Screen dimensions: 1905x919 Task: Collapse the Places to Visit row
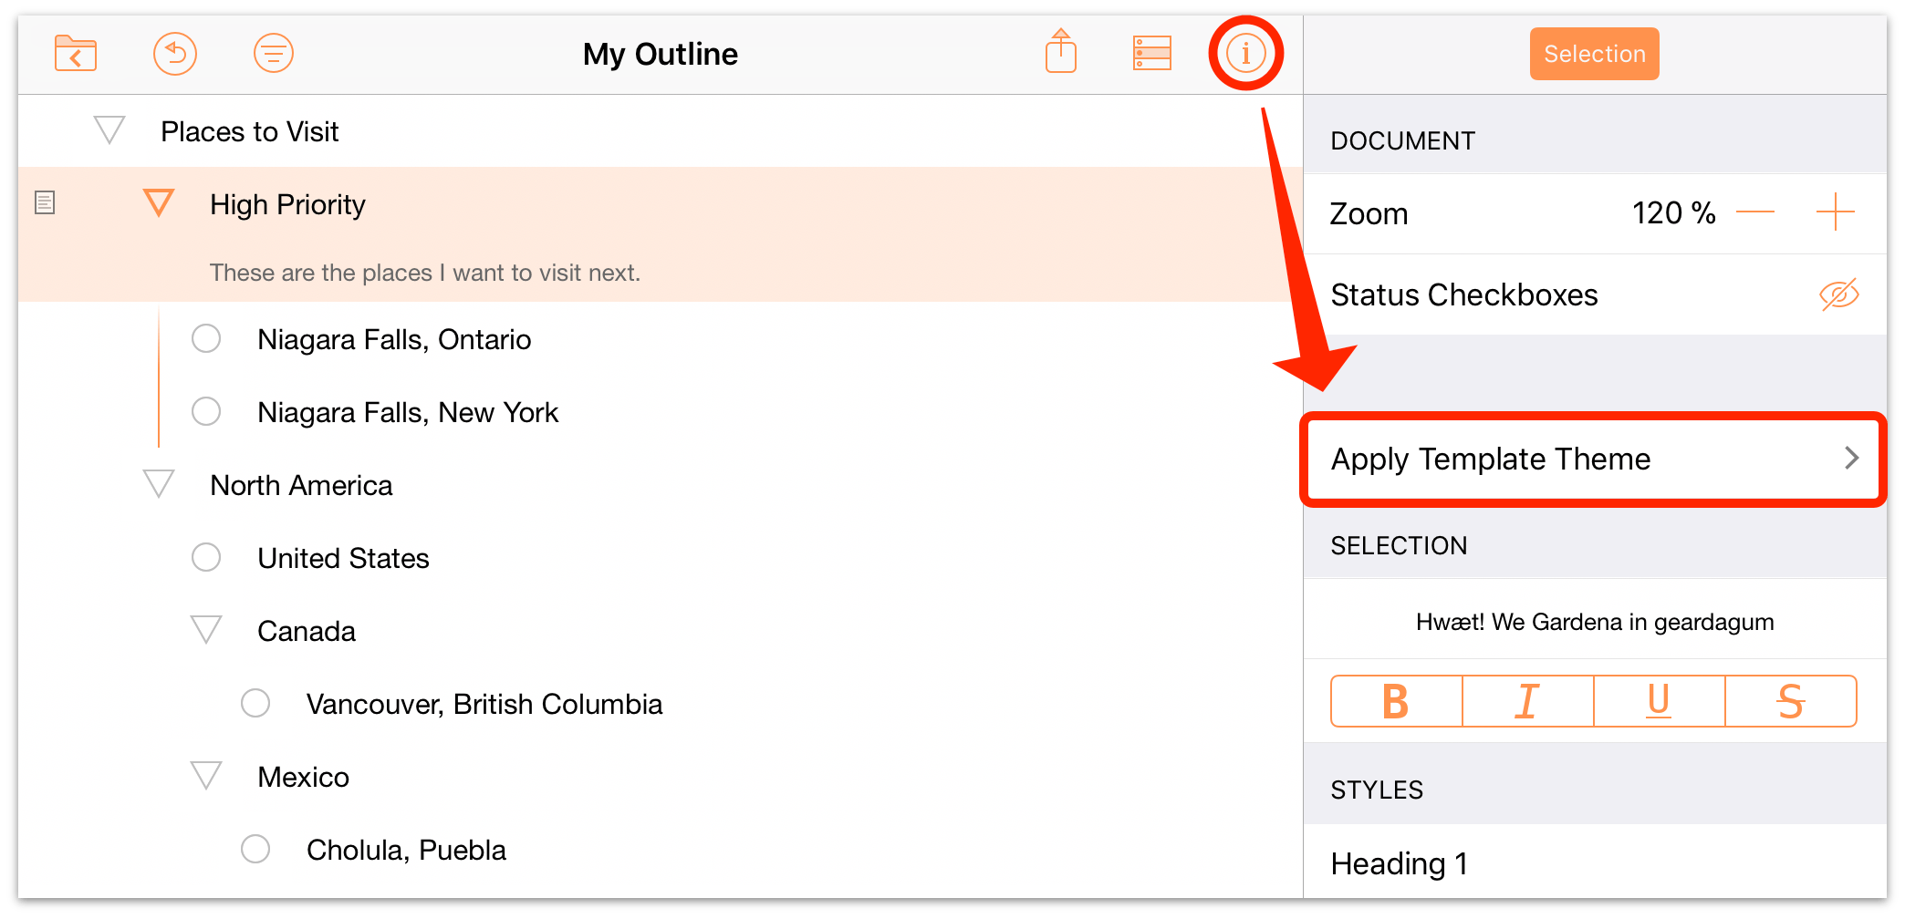(x=109, y=130)
